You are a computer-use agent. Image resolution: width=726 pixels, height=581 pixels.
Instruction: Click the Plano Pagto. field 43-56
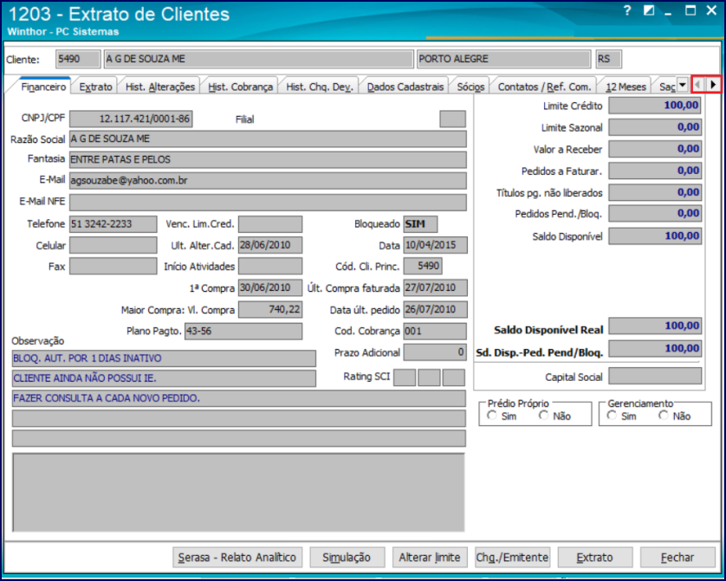point(243,332)
